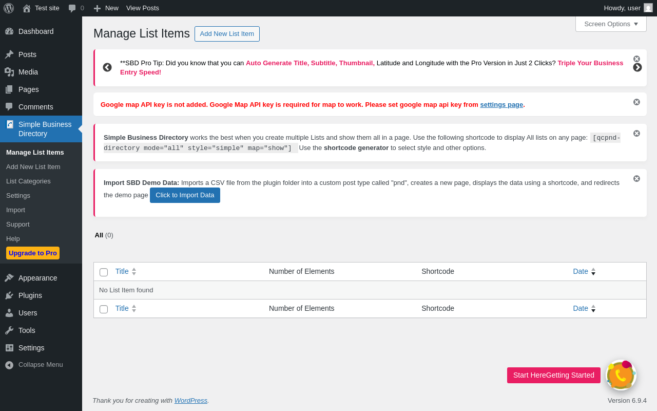This screenshot has height=411, width=657.
Task: Click the Dashboard gauge icon
Action: 9,31
